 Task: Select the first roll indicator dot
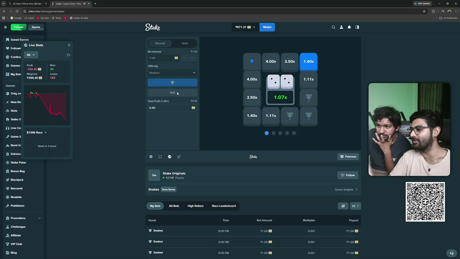(267, 133)
